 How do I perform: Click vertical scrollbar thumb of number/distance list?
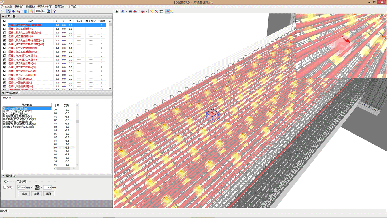pos(77,122)
